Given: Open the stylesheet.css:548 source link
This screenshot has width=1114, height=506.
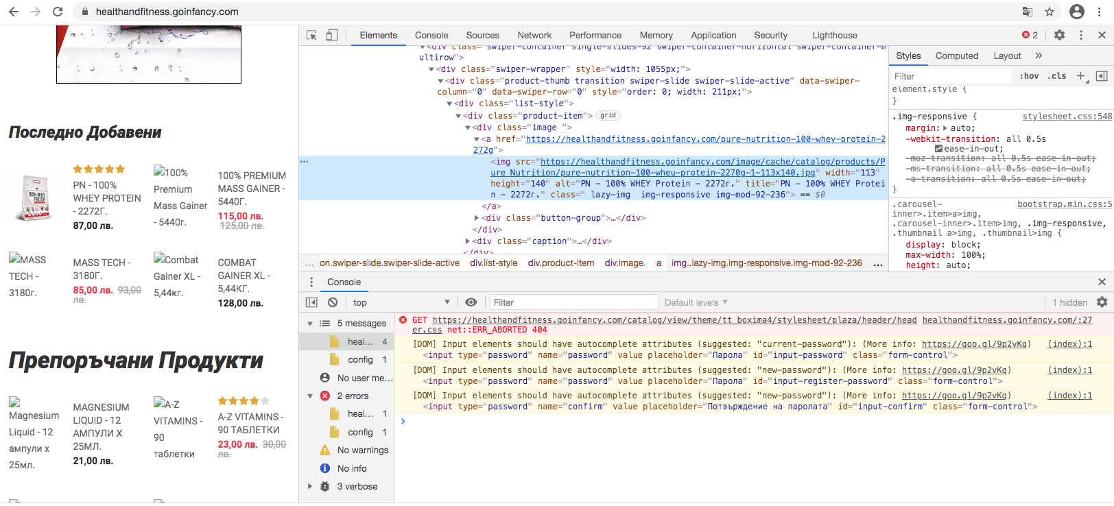Looking at the screenshot, I should [1067, 117].
